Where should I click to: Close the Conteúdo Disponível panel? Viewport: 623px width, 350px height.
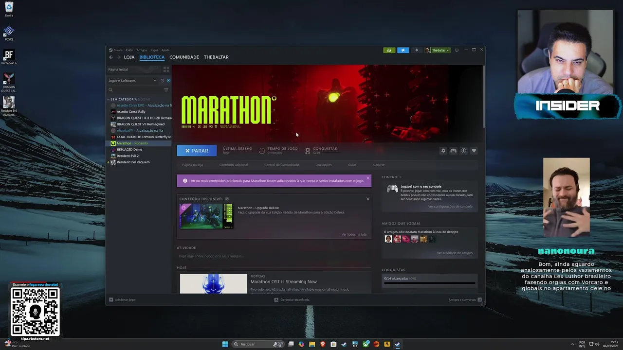coord(368,199)
